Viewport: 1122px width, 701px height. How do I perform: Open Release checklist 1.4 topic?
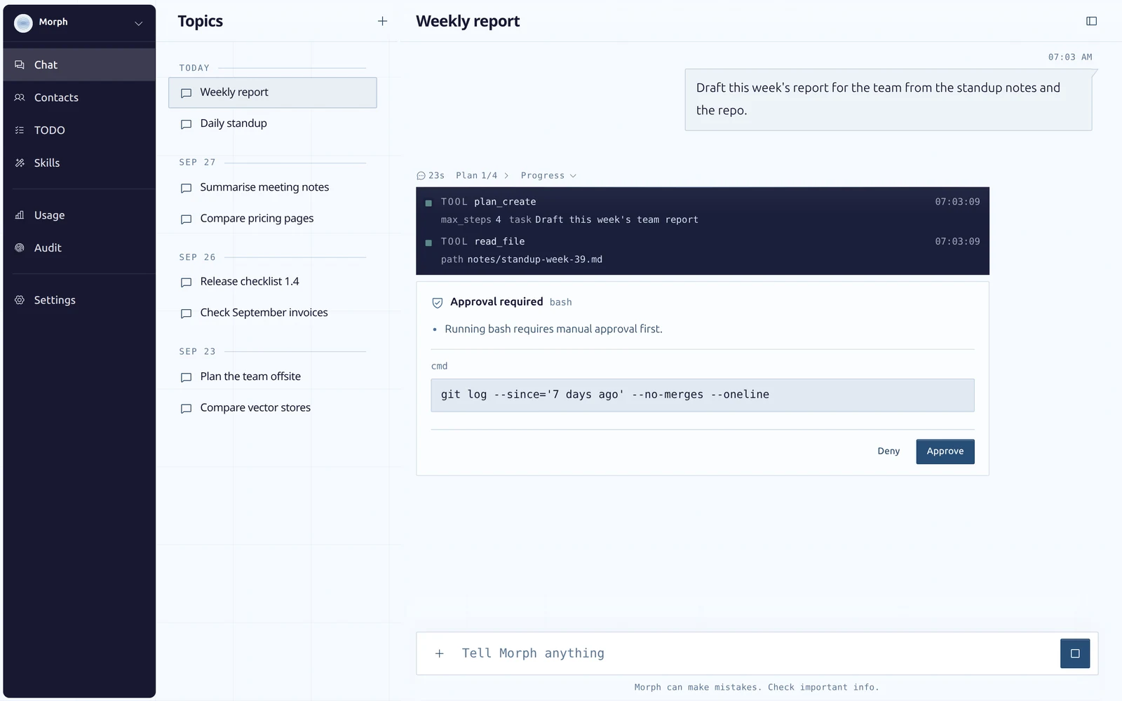click(273, 282)
